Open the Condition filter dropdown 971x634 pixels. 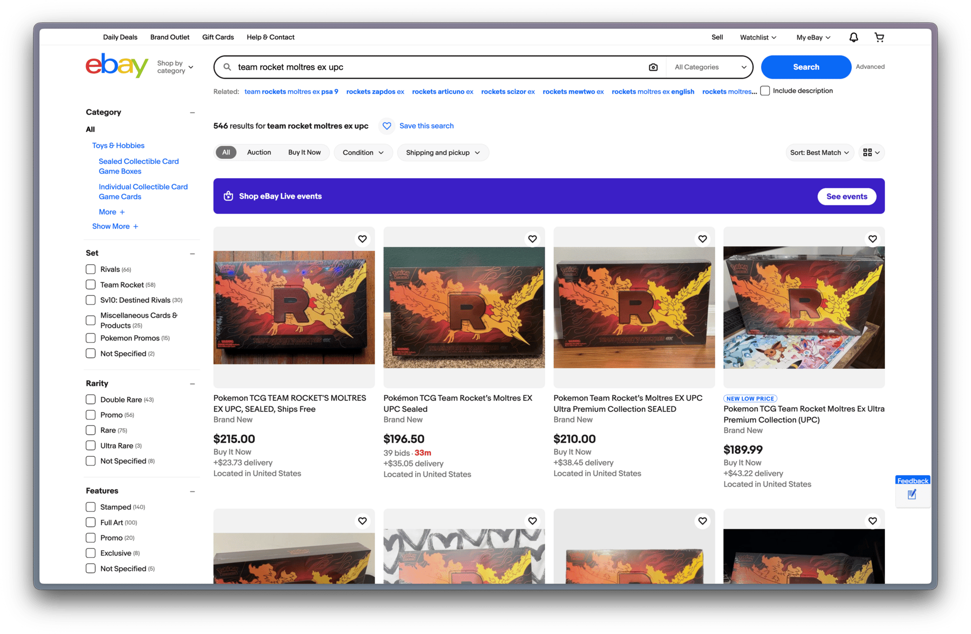363,153
